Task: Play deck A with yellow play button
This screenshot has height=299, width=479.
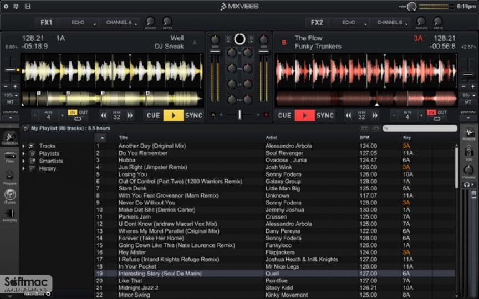Action: click(x=174, y=115)
